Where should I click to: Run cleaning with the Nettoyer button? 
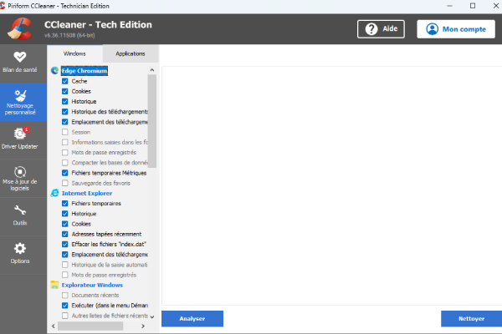click(x=471, y=319)
